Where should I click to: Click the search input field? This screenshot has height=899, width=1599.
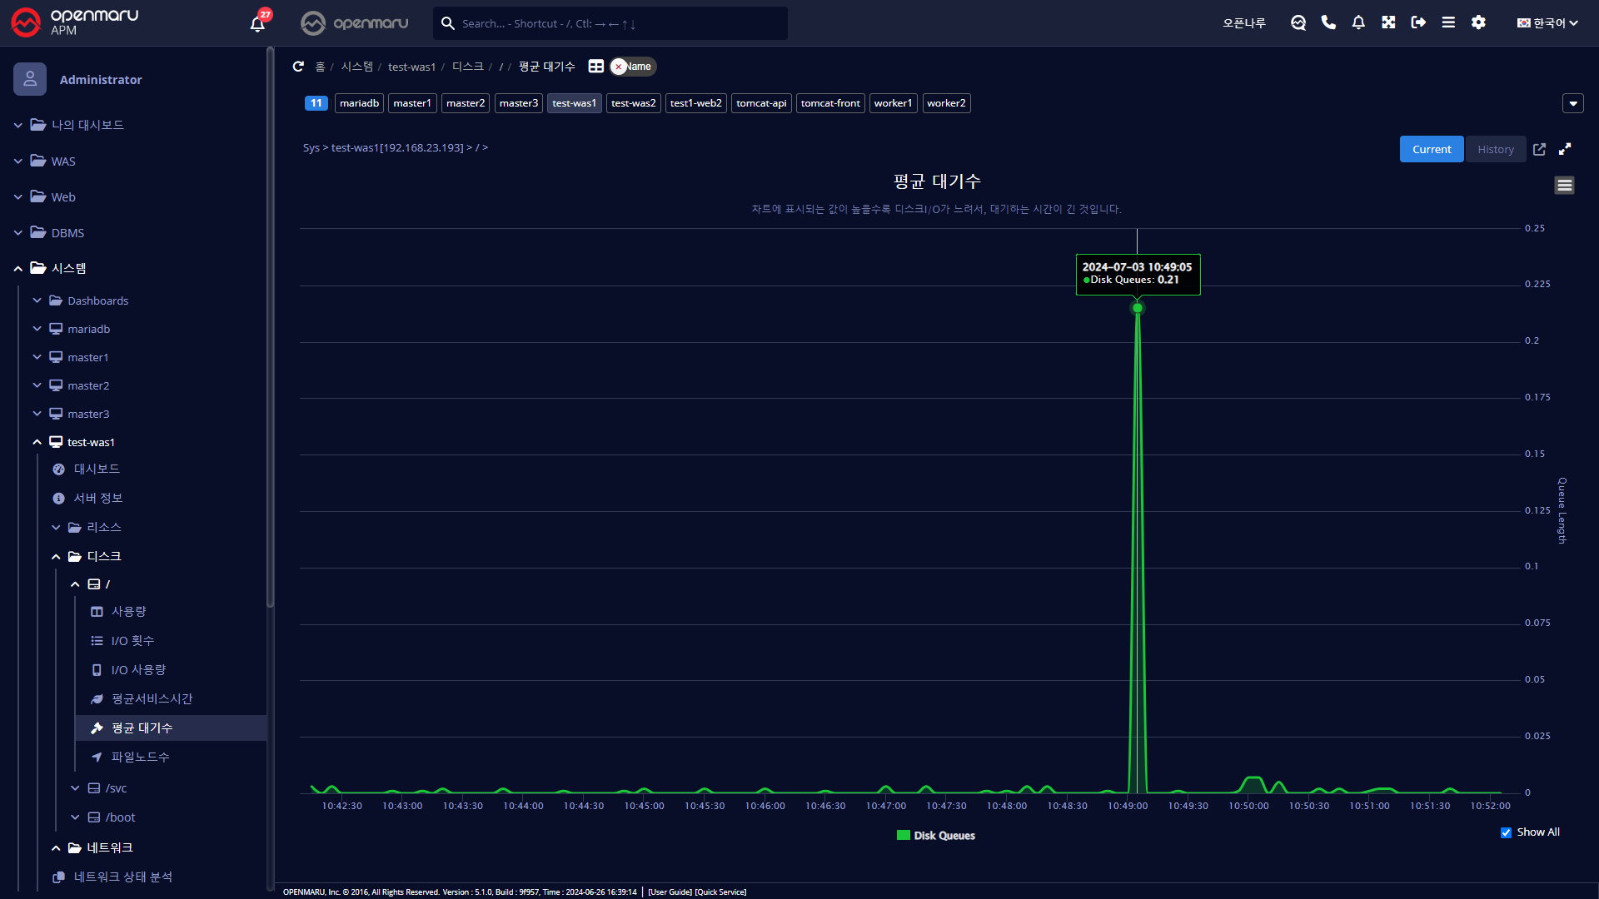coord(616,23)
